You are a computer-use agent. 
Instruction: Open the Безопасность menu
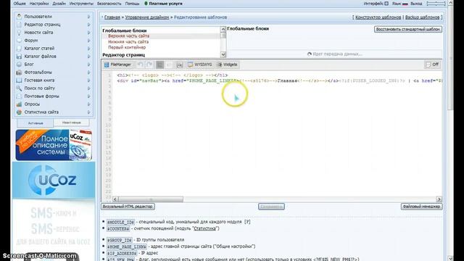point(109,4)
